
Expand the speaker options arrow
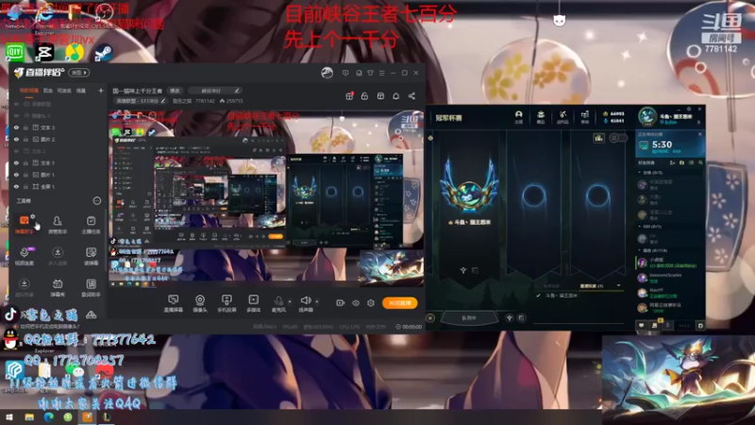coord(317,301)
